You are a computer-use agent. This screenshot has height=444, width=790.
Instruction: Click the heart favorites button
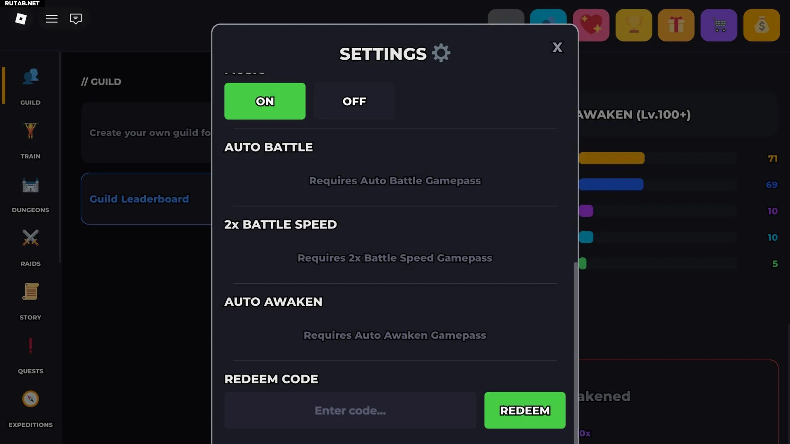click(591, 25)
